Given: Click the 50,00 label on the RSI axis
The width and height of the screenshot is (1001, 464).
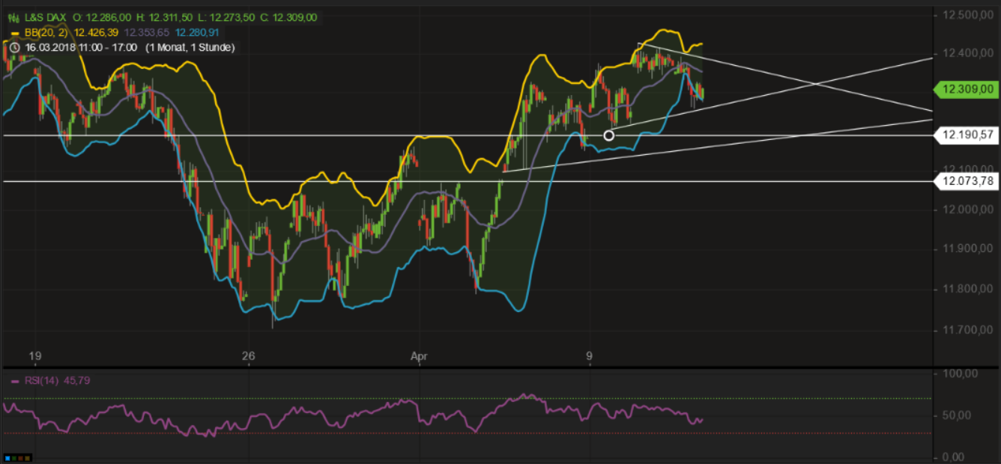Looking at the screenshot, I should 958,415.
